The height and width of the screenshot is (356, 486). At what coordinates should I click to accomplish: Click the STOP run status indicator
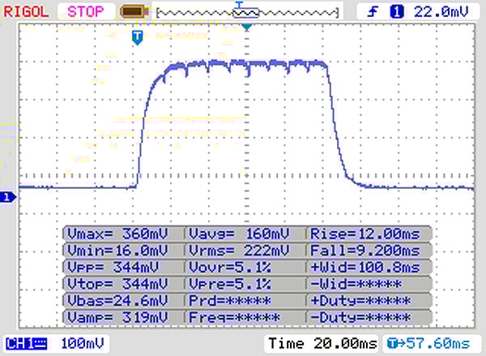86,12
